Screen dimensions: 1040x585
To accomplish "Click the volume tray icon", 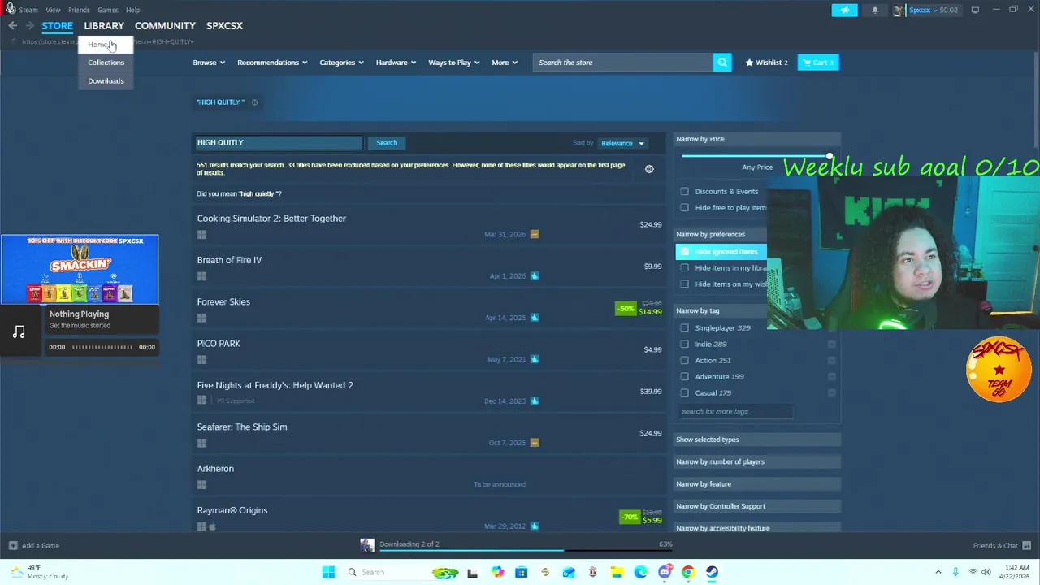I will (x=986, y=572).
